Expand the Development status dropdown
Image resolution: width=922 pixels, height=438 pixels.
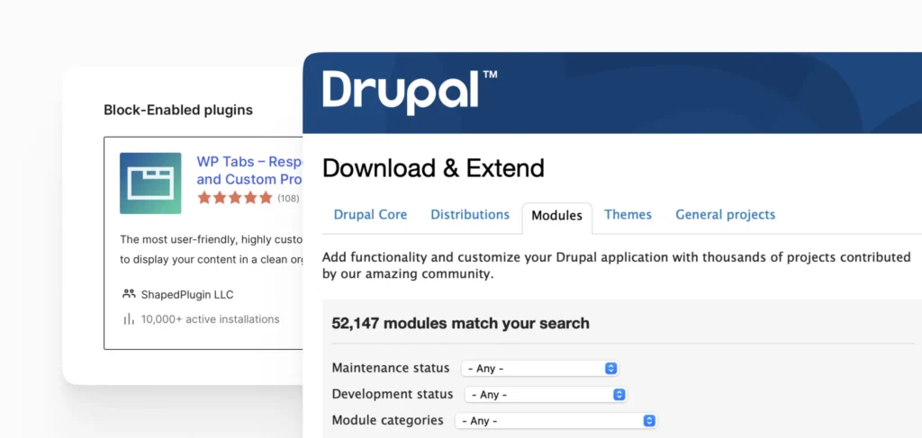545,395
